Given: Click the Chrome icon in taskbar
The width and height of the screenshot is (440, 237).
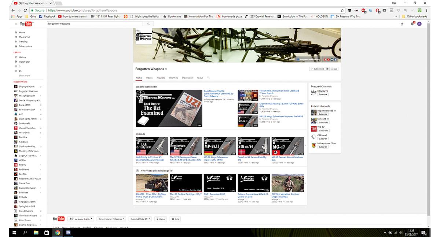Looking at the screenshot, I should click(x=58, y=232).
